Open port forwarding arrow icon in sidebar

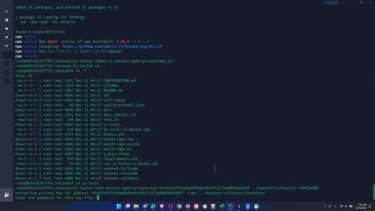(6, 38)
